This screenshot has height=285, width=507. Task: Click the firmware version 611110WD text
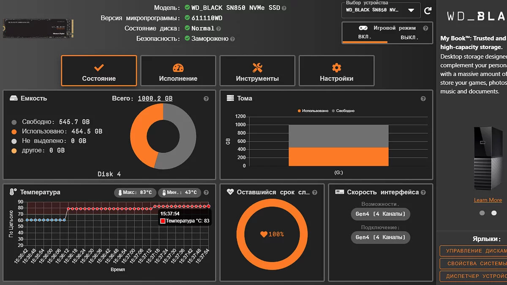click(x=207, y=18)
